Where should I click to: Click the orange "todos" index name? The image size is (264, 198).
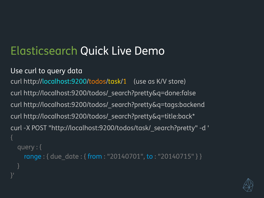tap(97, 81)
